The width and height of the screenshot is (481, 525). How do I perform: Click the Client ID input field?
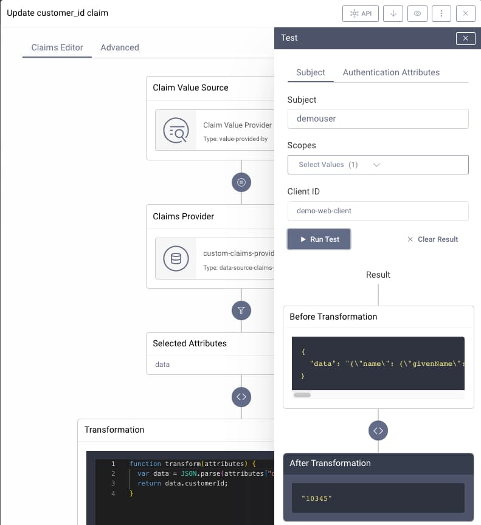pyautogui.click(x=378, y=211)
